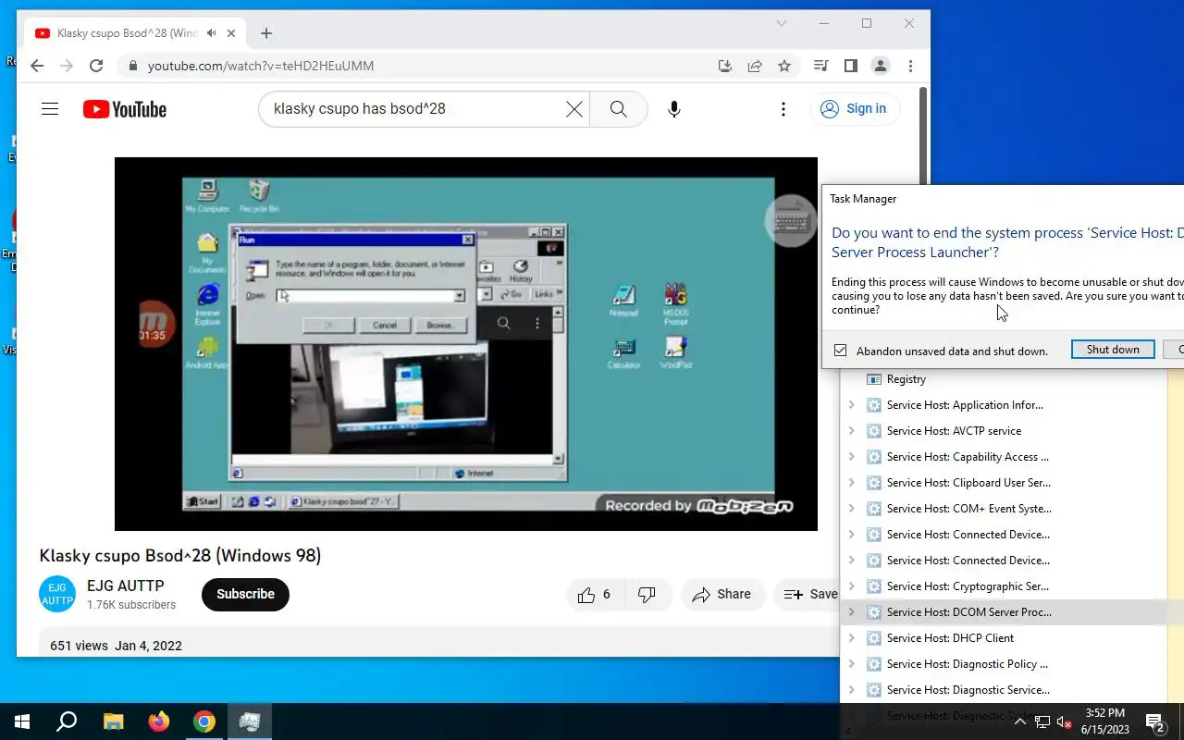Expand Service Host: Cryptographic Ser... row

pos(851,586)
